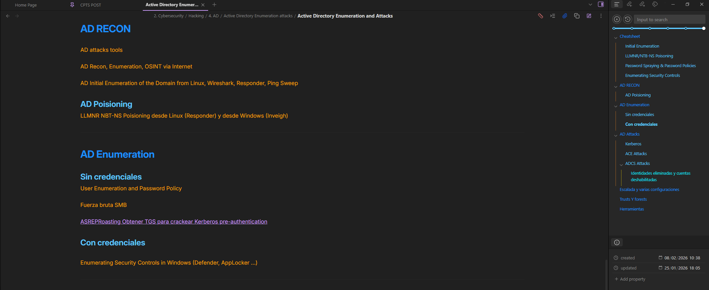Open the tags panel icon

coord(655,4)
